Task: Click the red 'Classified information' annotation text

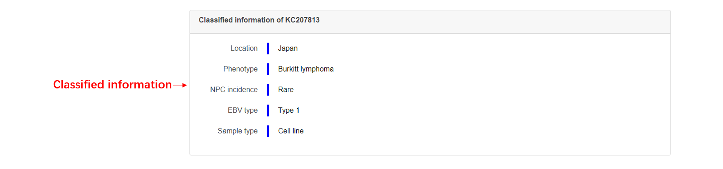Action: point(112,85)
